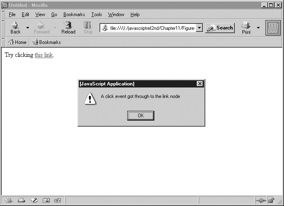Click the Print toolbar icon
Screen dimensions: 284x206
[x=246, y=27]
